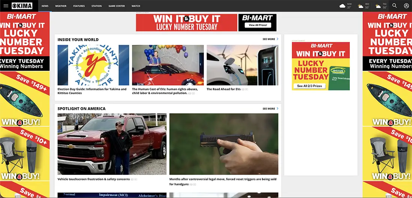
Task: Click Spotlight on America section heading
Action: point(81,109)
